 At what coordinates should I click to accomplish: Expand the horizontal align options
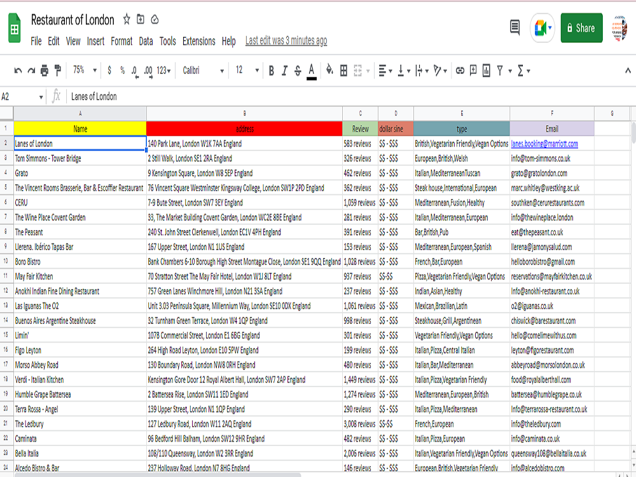click(x=391, y=71)
